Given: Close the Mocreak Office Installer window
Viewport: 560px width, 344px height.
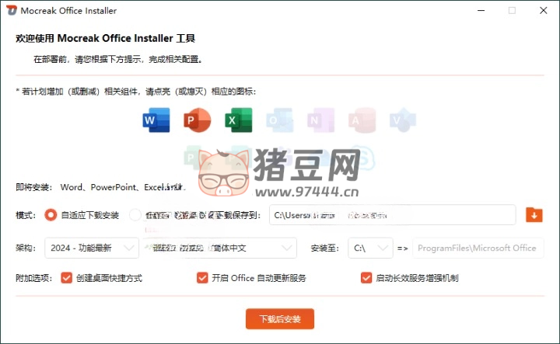Looking at the screenshot, I should coord(543,10).
